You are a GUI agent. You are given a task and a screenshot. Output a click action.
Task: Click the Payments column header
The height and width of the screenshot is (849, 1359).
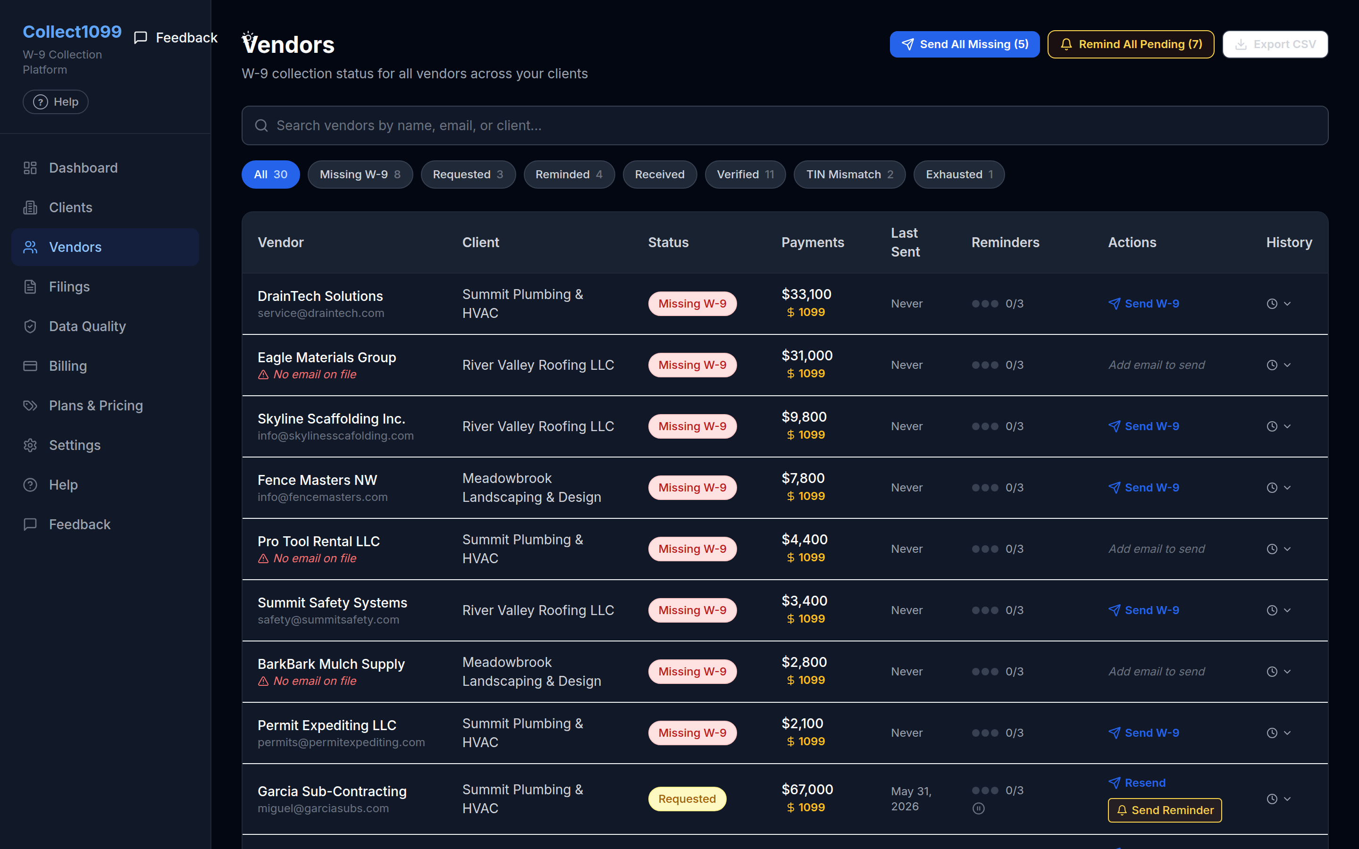[813, 242]
